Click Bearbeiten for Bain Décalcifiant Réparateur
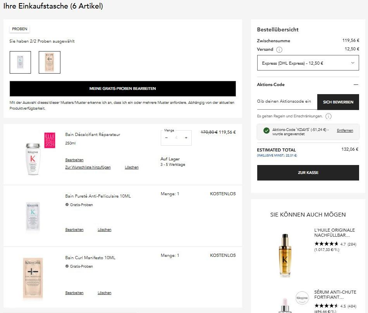Screen dimensions: 368x313 click(74, 160)
